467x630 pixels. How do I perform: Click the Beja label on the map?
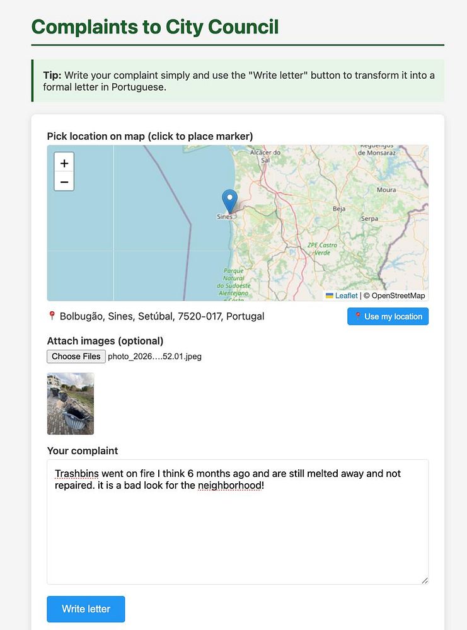[x=339, y=209]
